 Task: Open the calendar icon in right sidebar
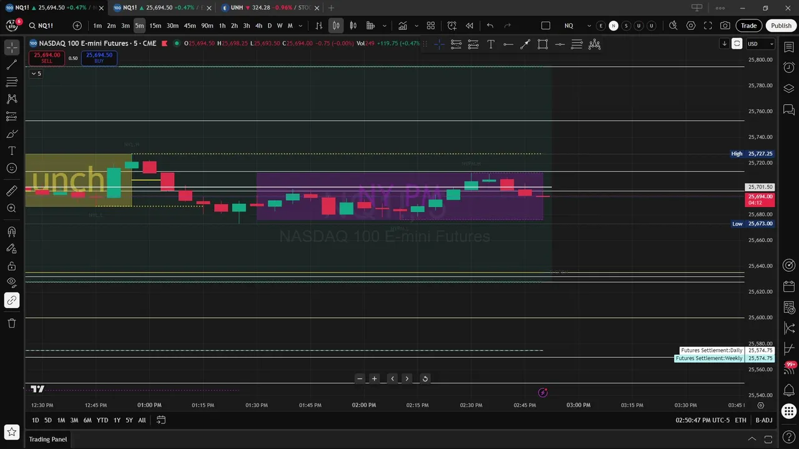[789, 287]
